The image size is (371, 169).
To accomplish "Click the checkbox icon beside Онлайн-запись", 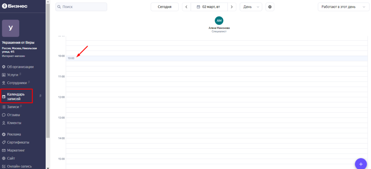I will (x=4, y=166).
